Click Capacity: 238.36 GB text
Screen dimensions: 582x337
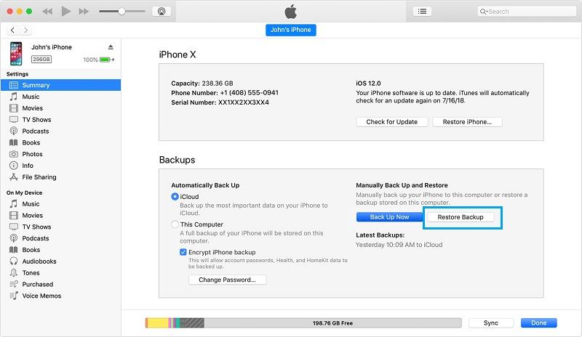(202, 83)
